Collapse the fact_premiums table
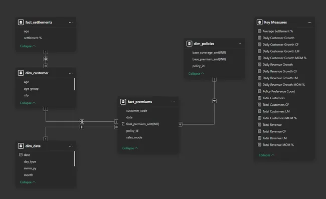The width and height of the screenshot is (326, 199). click(x=130, y=148)
